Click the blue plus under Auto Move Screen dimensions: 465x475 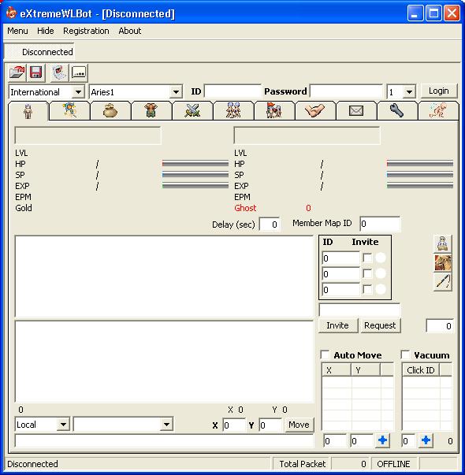382,440
